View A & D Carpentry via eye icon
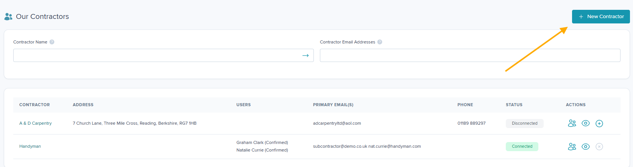633x167 pixels. [x=586, y=123]
